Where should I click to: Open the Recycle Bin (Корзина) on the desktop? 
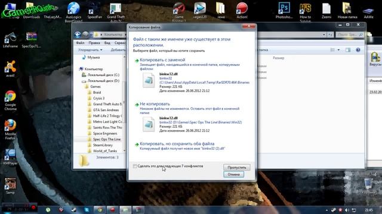(x=368, y=186)
